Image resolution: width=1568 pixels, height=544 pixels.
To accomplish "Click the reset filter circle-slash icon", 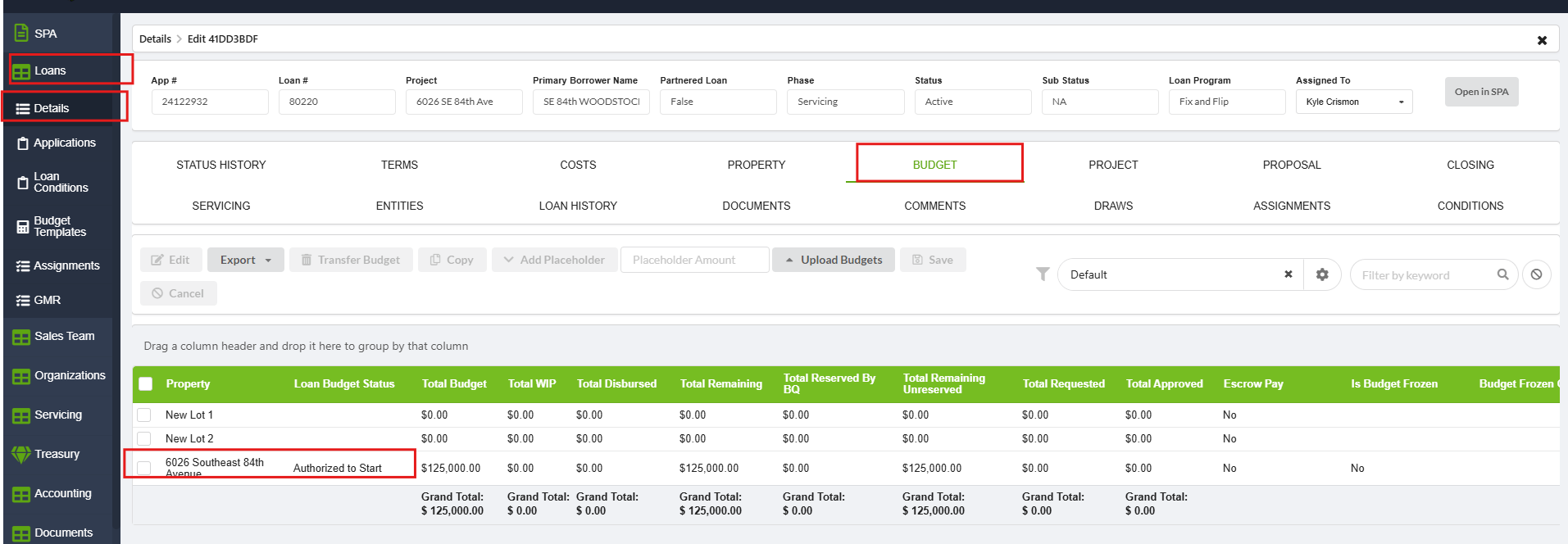I will click(1537, 274).
